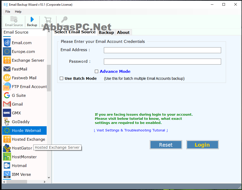The image size is (242, 190).
Task: Select the G Suite Google icon
Action: 7,95
